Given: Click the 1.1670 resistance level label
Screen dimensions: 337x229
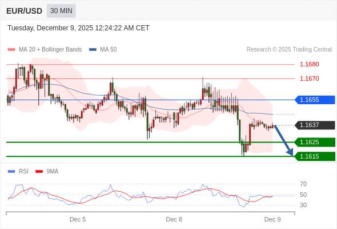Looking at the screenshot, I should tap(309, 78).
